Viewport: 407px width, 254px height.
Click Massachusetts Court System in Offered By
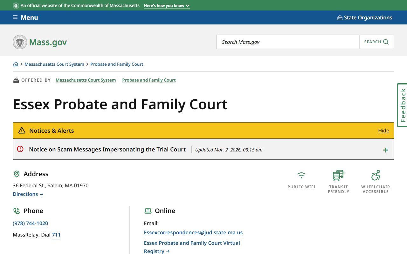click(x=86, y=80)
